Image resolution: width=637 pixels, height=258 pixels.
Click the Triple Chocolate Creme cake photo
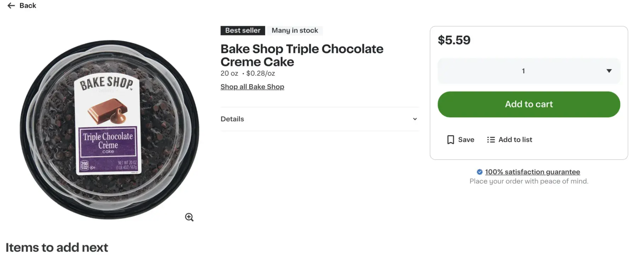(109, 130)
